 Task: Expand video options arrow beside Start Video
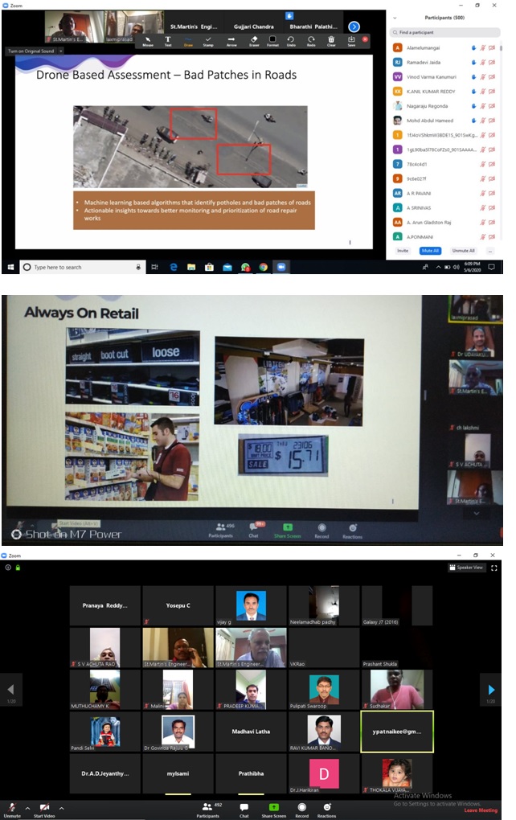(x=61, y=808)
